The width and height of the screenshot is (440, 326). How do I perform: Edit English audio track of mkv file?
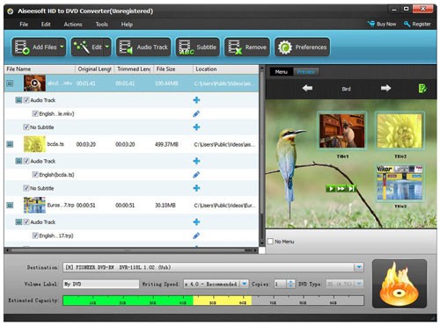click(196, 113)
